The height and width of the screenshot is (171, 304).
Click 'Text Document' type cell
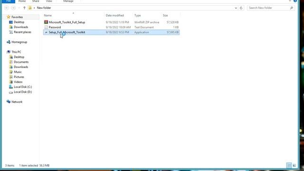coord(144,28)
